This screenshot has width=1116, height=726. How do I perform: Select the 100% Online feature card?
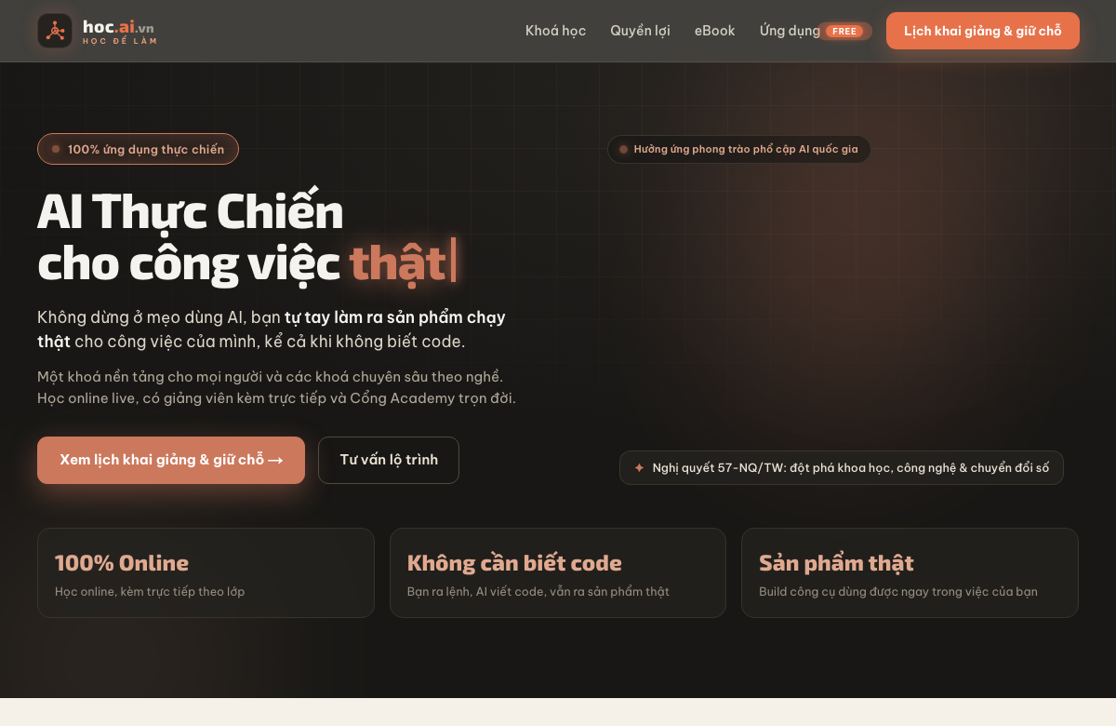coord(206,572)
